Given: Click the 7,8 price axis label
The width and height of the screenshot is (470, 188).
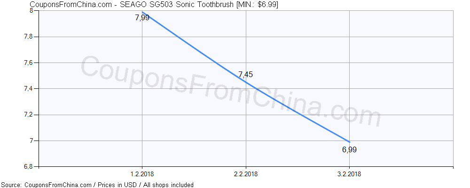Looking at the screenshot, I should pos(29,37).
